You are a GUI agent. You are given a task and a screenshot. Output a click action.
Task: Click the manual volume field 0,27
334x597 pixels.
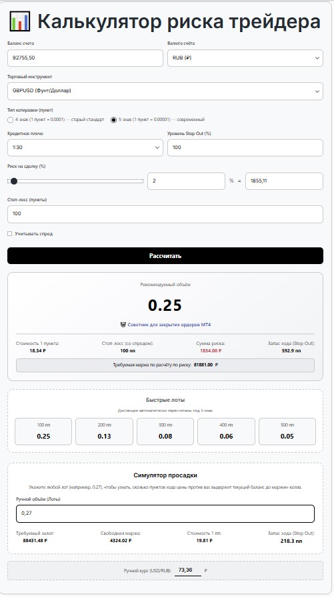click(165, 513)
